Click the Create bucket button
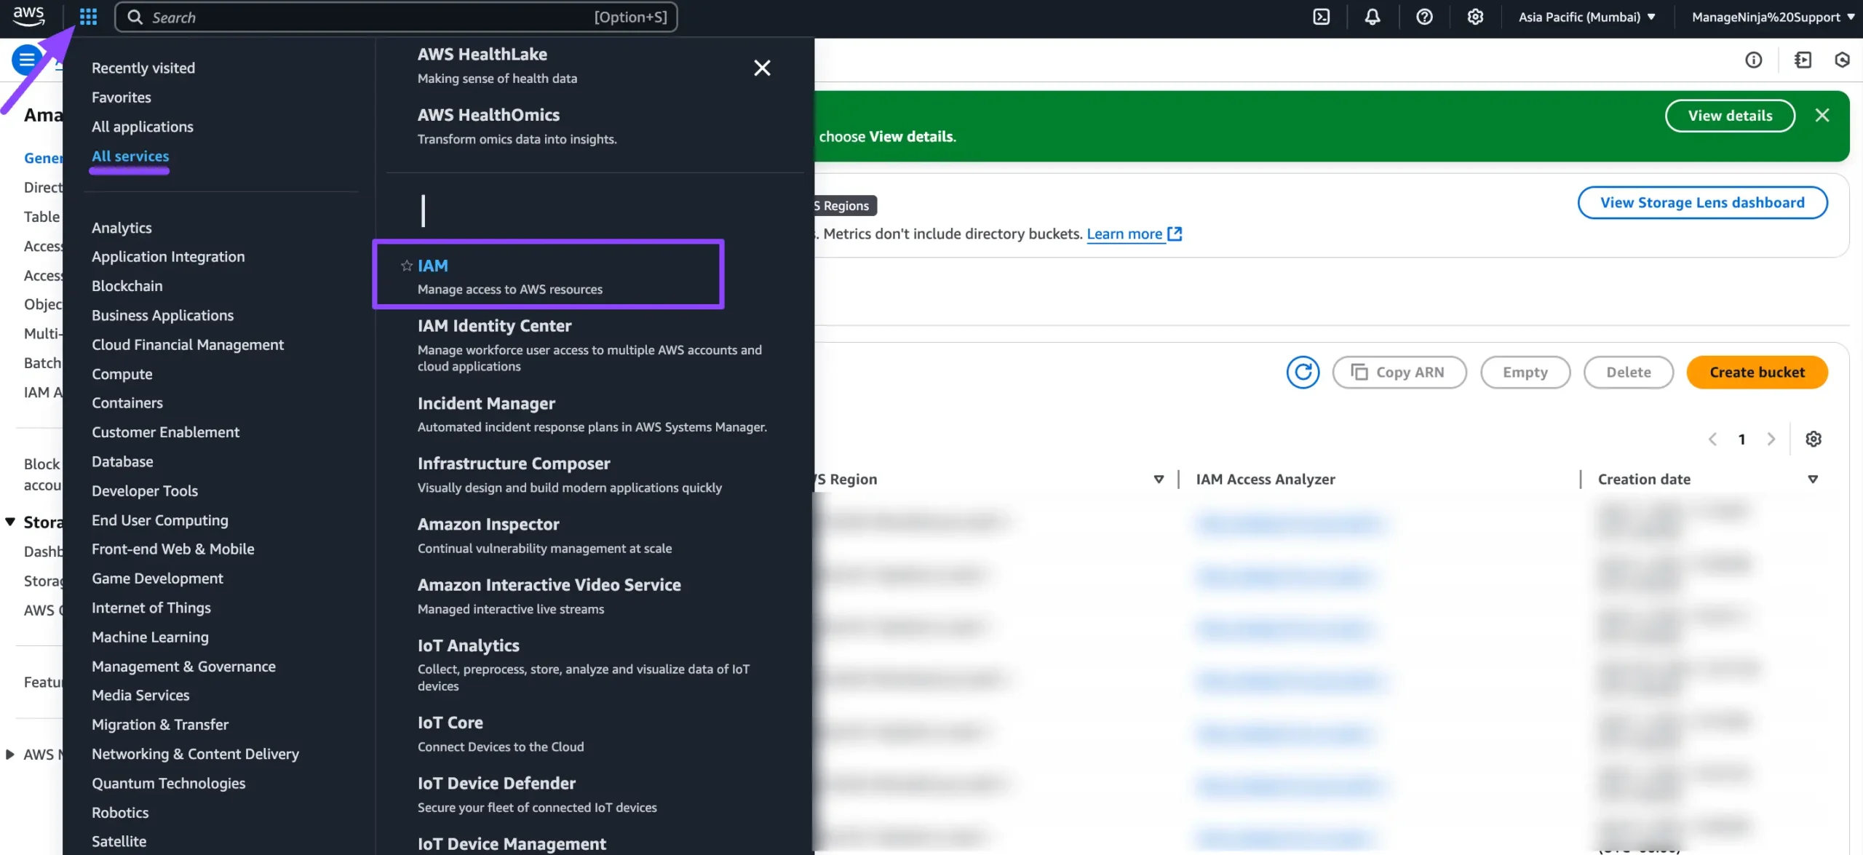 coord(1757,372)
